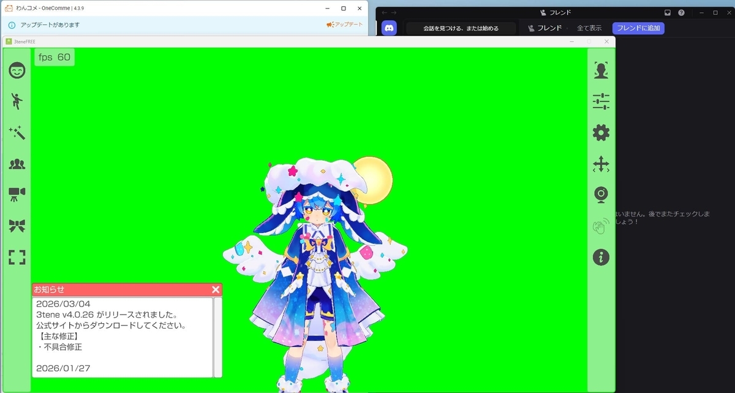
Task: Click the 【主な修正】 heading in notice
Action: (58, 336)
